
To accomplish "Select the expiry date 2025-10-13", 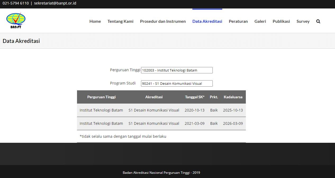I will click(x=233, y=110).
